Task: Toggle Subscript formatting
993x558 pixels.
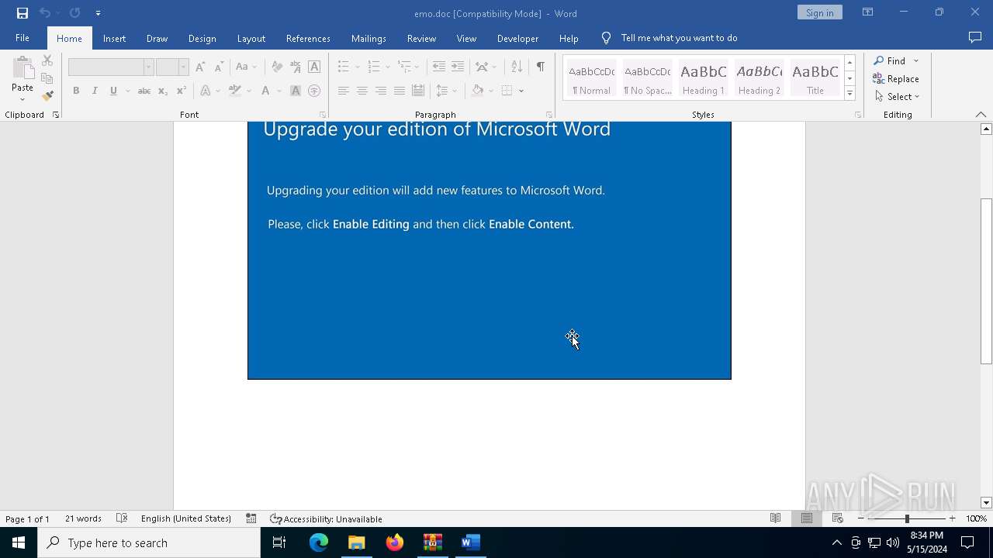Action: point(163,91)
